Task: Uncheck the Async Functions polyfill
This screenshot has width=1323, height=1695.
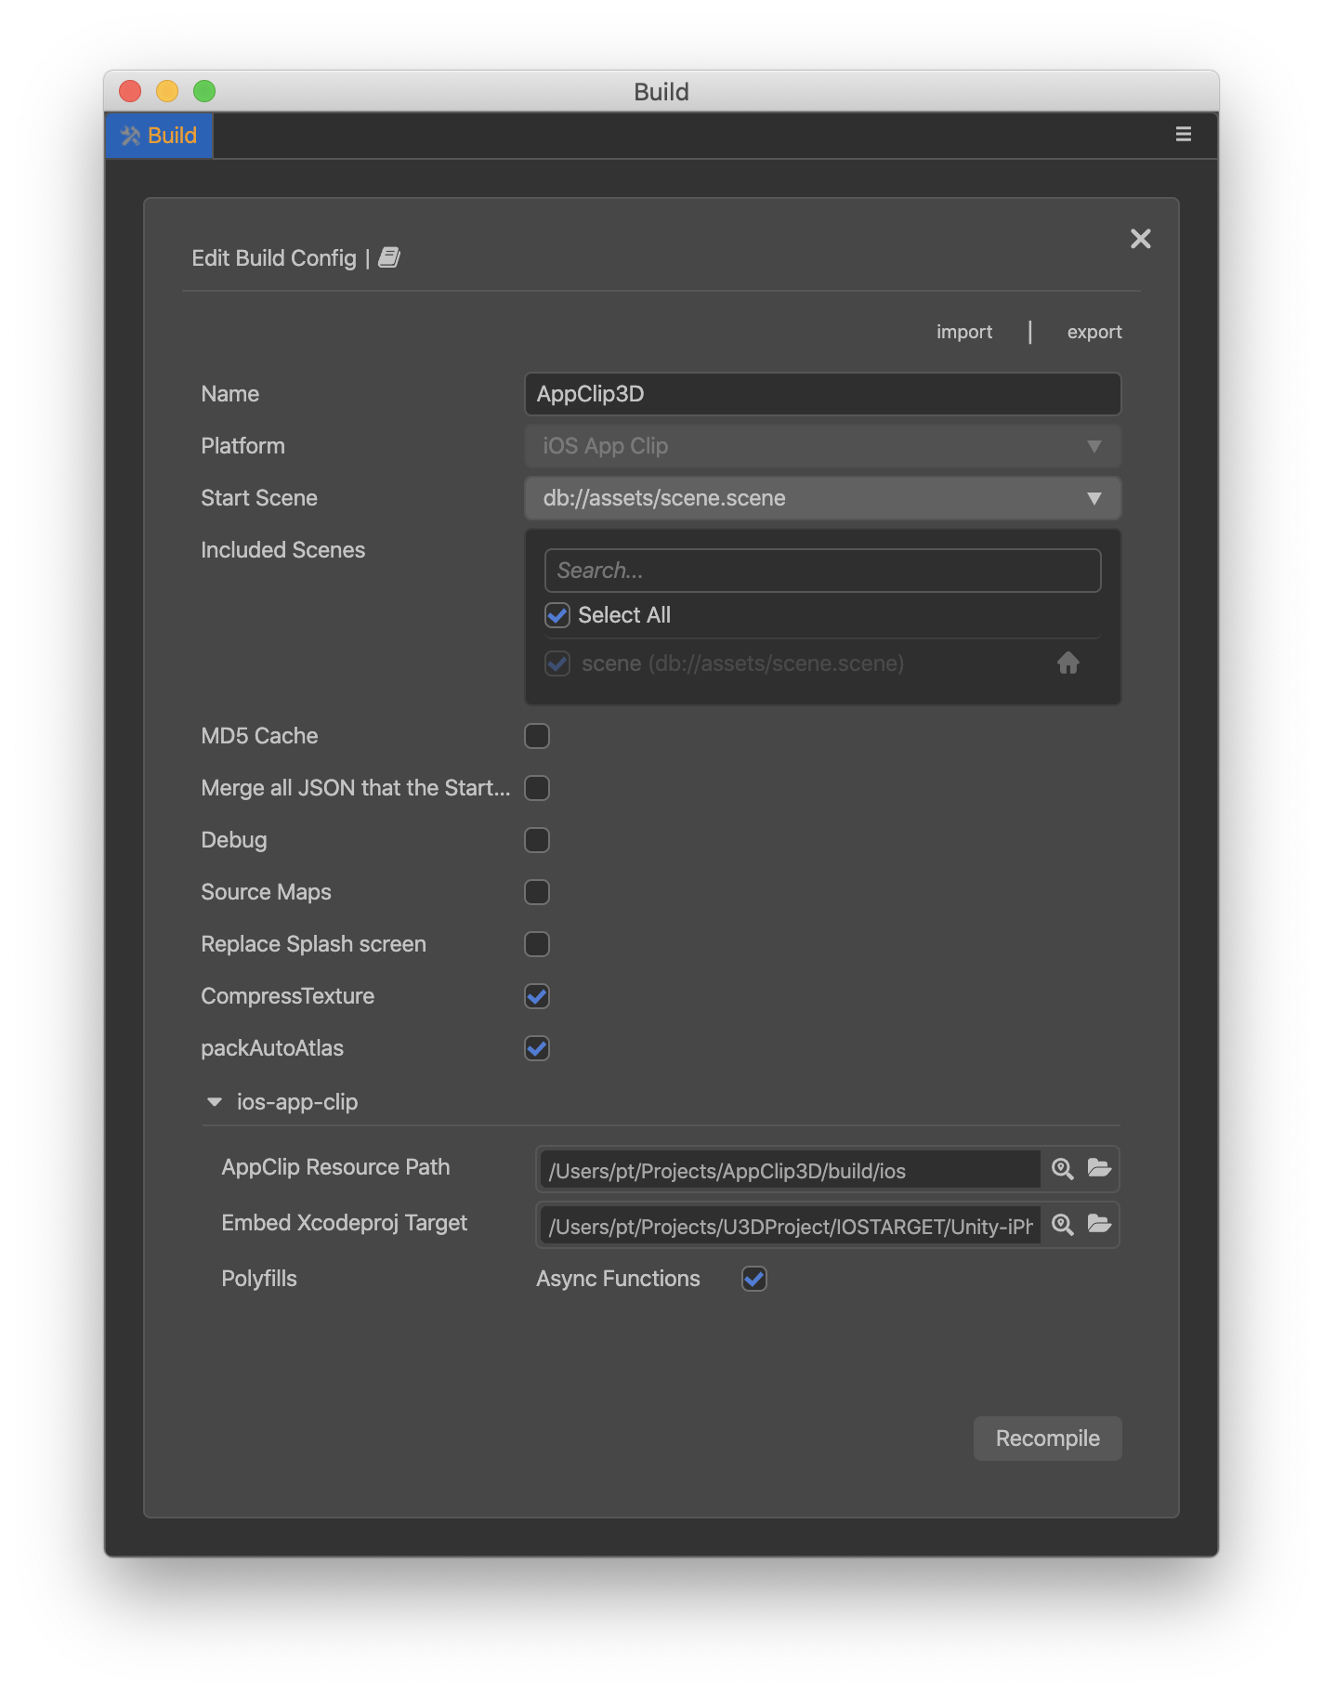Action: [754, 1279]
